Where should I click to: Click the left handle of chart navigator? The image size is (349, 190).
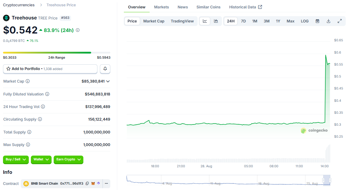click(324, 180)
